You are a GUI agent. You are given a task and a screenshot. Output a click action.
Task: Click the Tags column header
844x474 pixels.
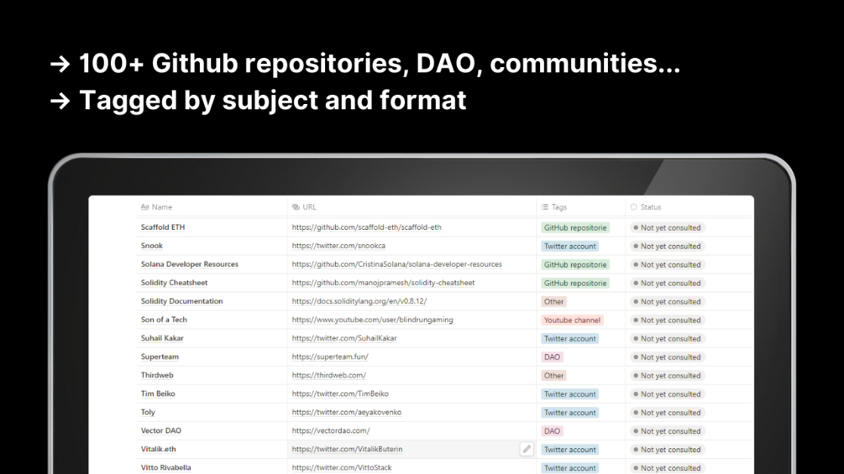click(x=554, y=207)
